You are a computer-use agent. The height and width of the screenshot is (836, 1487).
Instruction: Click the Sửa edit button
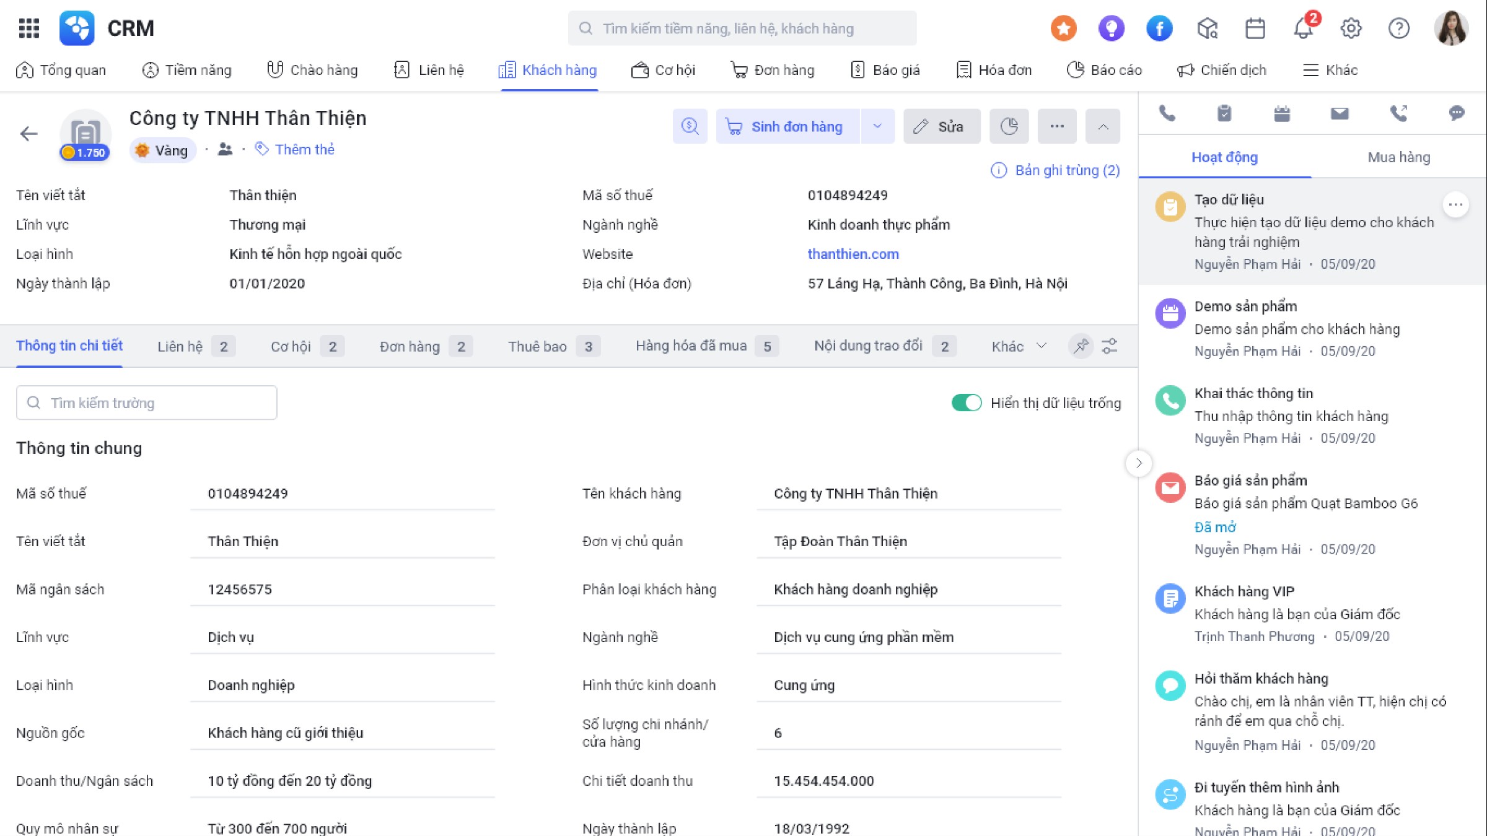pyautogui.click(x=941, y=126)
